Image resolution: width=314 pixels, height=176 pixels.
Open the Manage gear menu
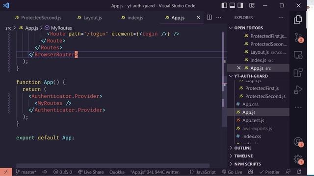[x=298, y=159]
